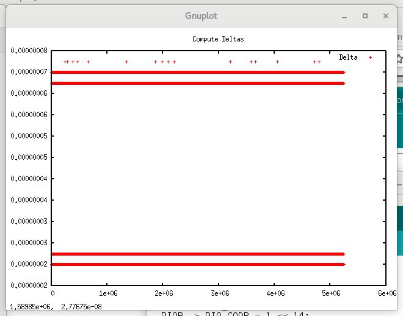
Task: Click the red data band at 0.00000007
Action: pyautogui.click(x=198, y=73)
